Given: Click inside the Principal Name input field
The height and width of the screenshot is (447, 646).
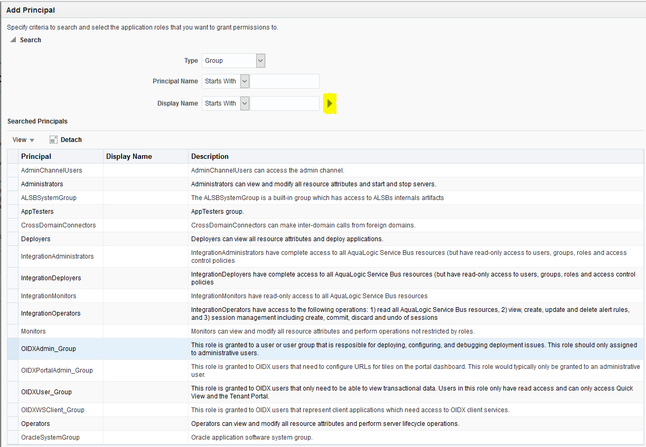Looking at the screenshot, I should coord(284,81).
